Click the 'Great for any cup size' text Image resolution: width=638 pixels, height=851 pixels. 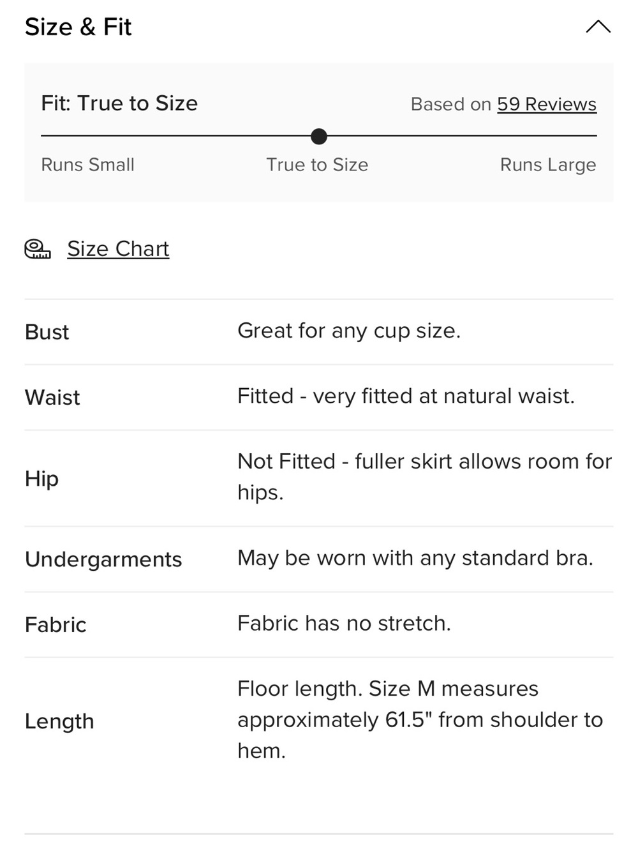349,331
